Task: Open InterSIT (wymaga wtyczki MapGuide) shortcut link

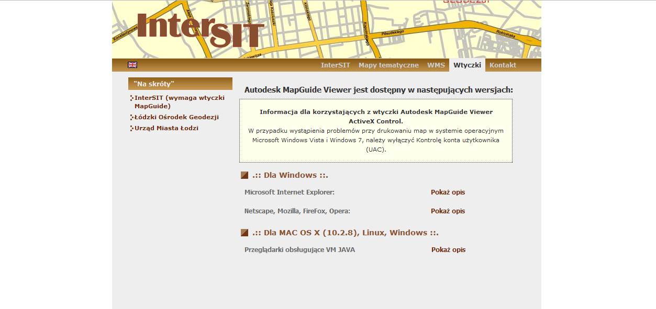Action: [179, 102]
